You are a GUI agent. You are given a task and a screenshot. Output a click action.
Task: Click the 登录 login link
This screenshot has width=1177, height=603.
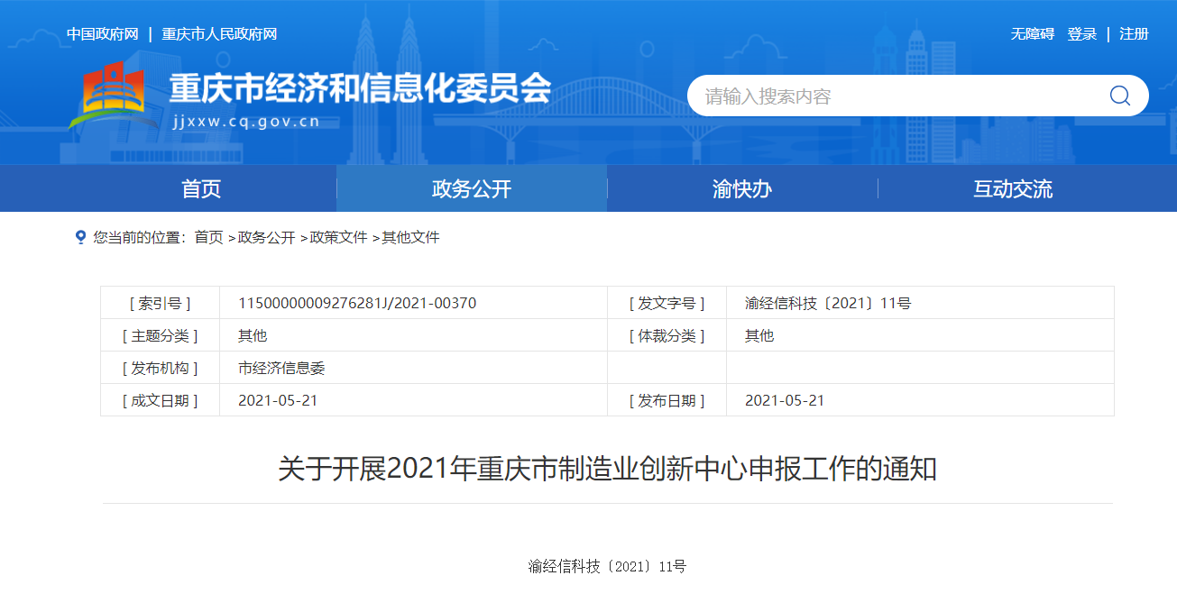click(1081, 34)
